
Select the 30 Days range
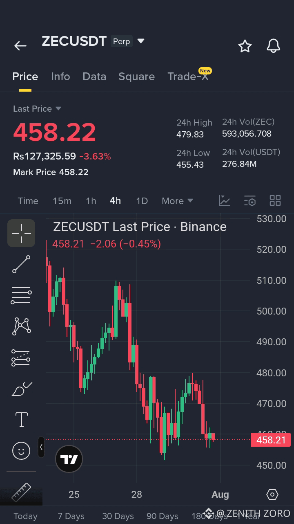pos(118,516)
